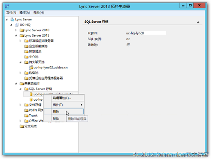
Task: Select the Lync Server 2013 tree label
Action: (x=37, y=35)
